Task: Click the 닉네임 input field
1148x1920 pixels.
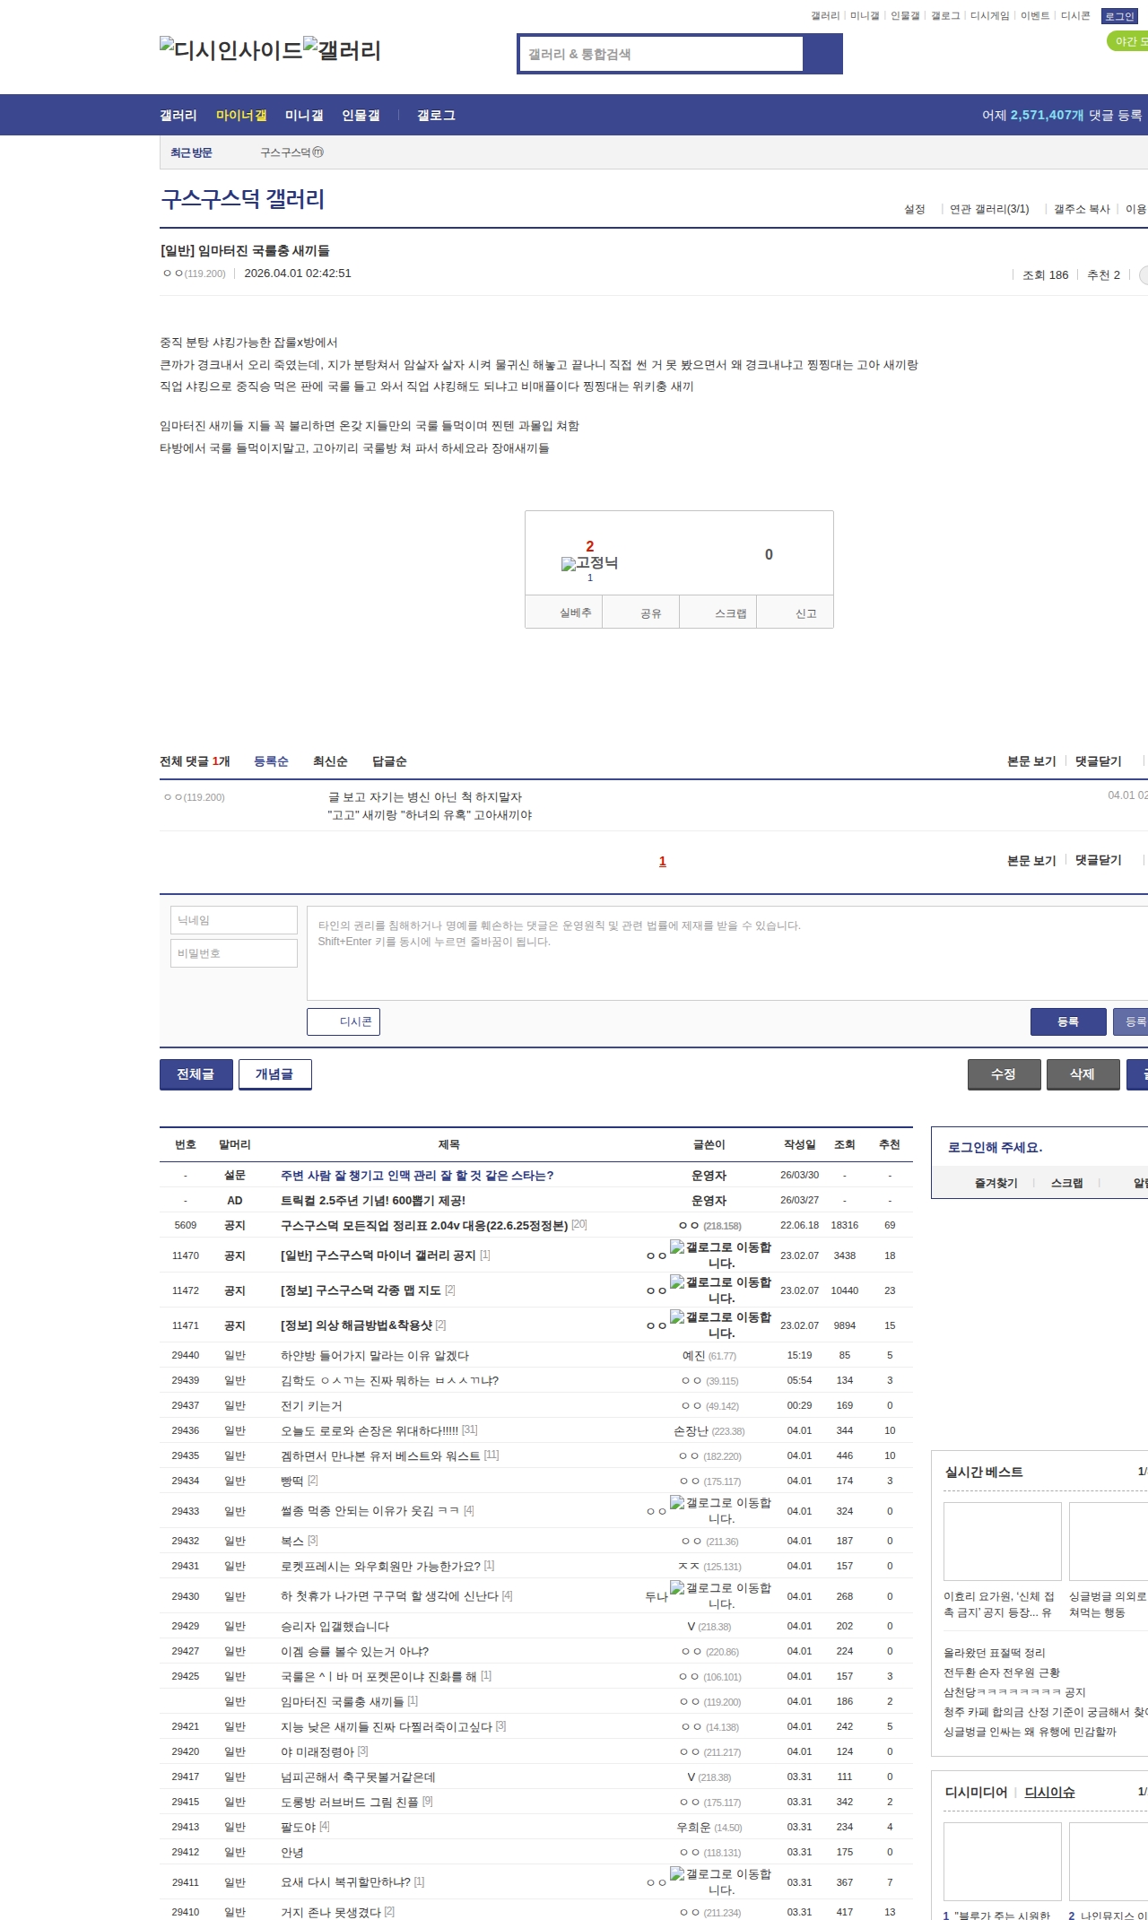Action: [x=234, y=920]
